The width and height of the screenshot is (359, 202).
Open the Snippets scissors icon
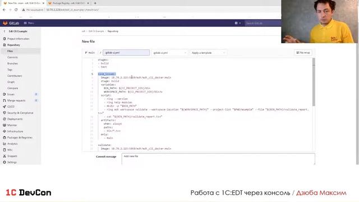(x=4, y=156)
